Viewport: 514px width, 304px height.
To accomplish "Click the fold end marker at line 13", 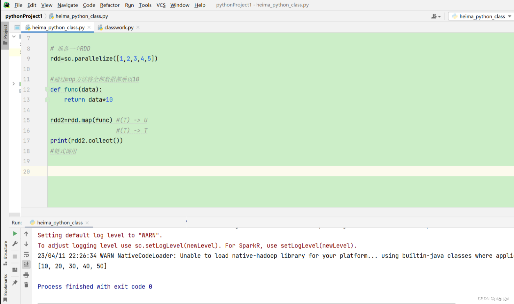I will pyautogui.click(x=47, y=100).
